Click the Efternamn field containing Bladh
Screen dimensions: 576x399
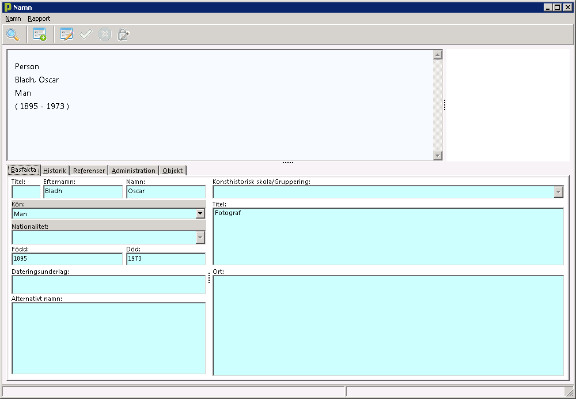tap(82, 191)
